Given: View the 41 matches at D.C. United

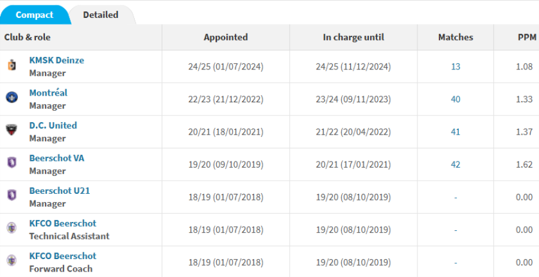Looking at the screenshot, I should click(456, 132).
